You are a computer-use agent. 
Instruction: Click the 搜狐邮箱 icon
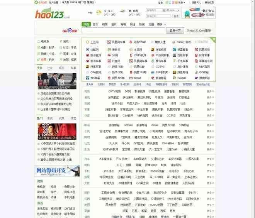175,72
